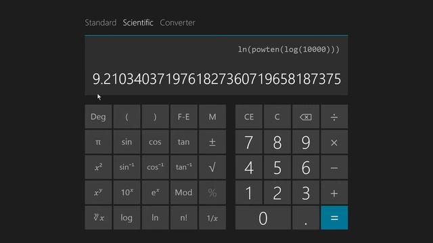The height and width of the screenshot is (243, 433).
Task: Apply the cos function
Action: (x=155, y=142)
